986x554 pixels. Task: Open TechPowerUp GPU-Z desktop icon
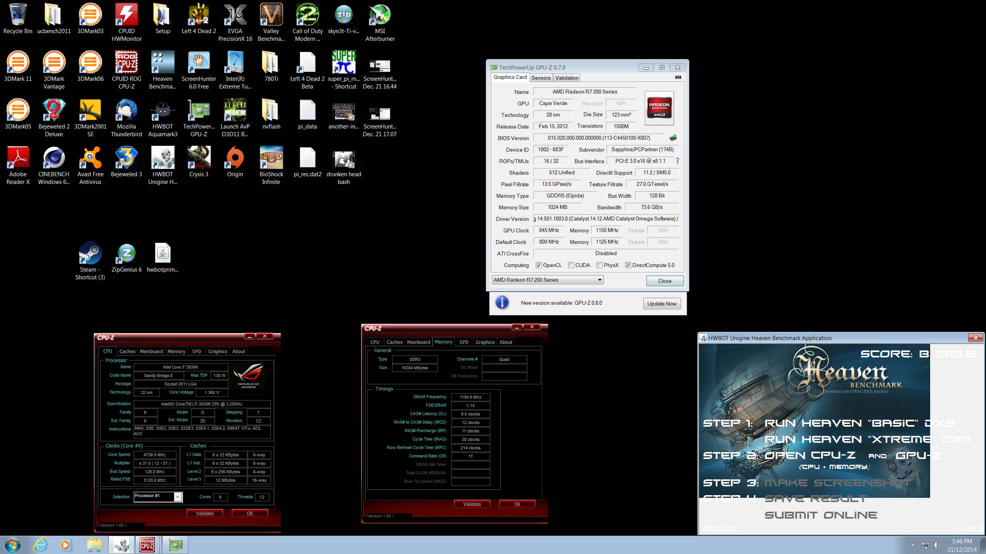199,118
